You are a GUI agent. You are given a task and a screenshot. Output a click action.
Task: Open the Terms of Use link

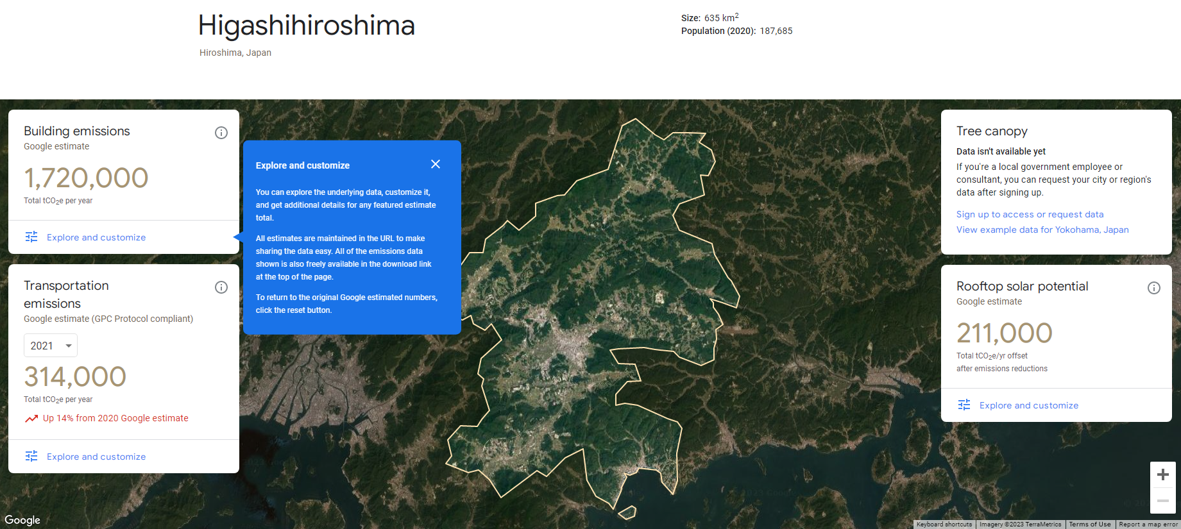(1089, 525)
